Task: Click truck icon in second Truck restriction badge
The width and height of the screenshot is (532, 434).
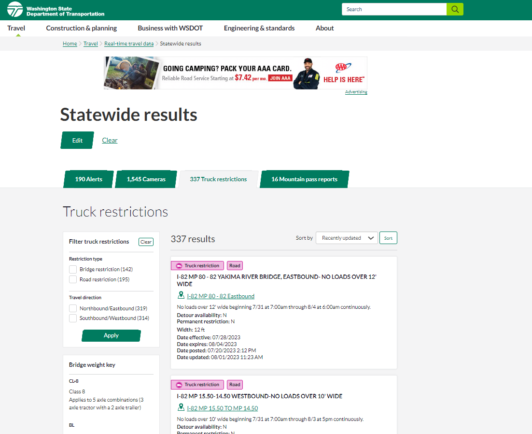Action: [179, 385]
